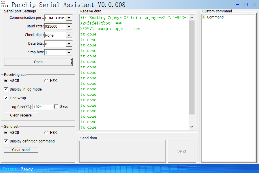Select ASCII in Send set
259x173 pixels.
click(x=6, y=132)
